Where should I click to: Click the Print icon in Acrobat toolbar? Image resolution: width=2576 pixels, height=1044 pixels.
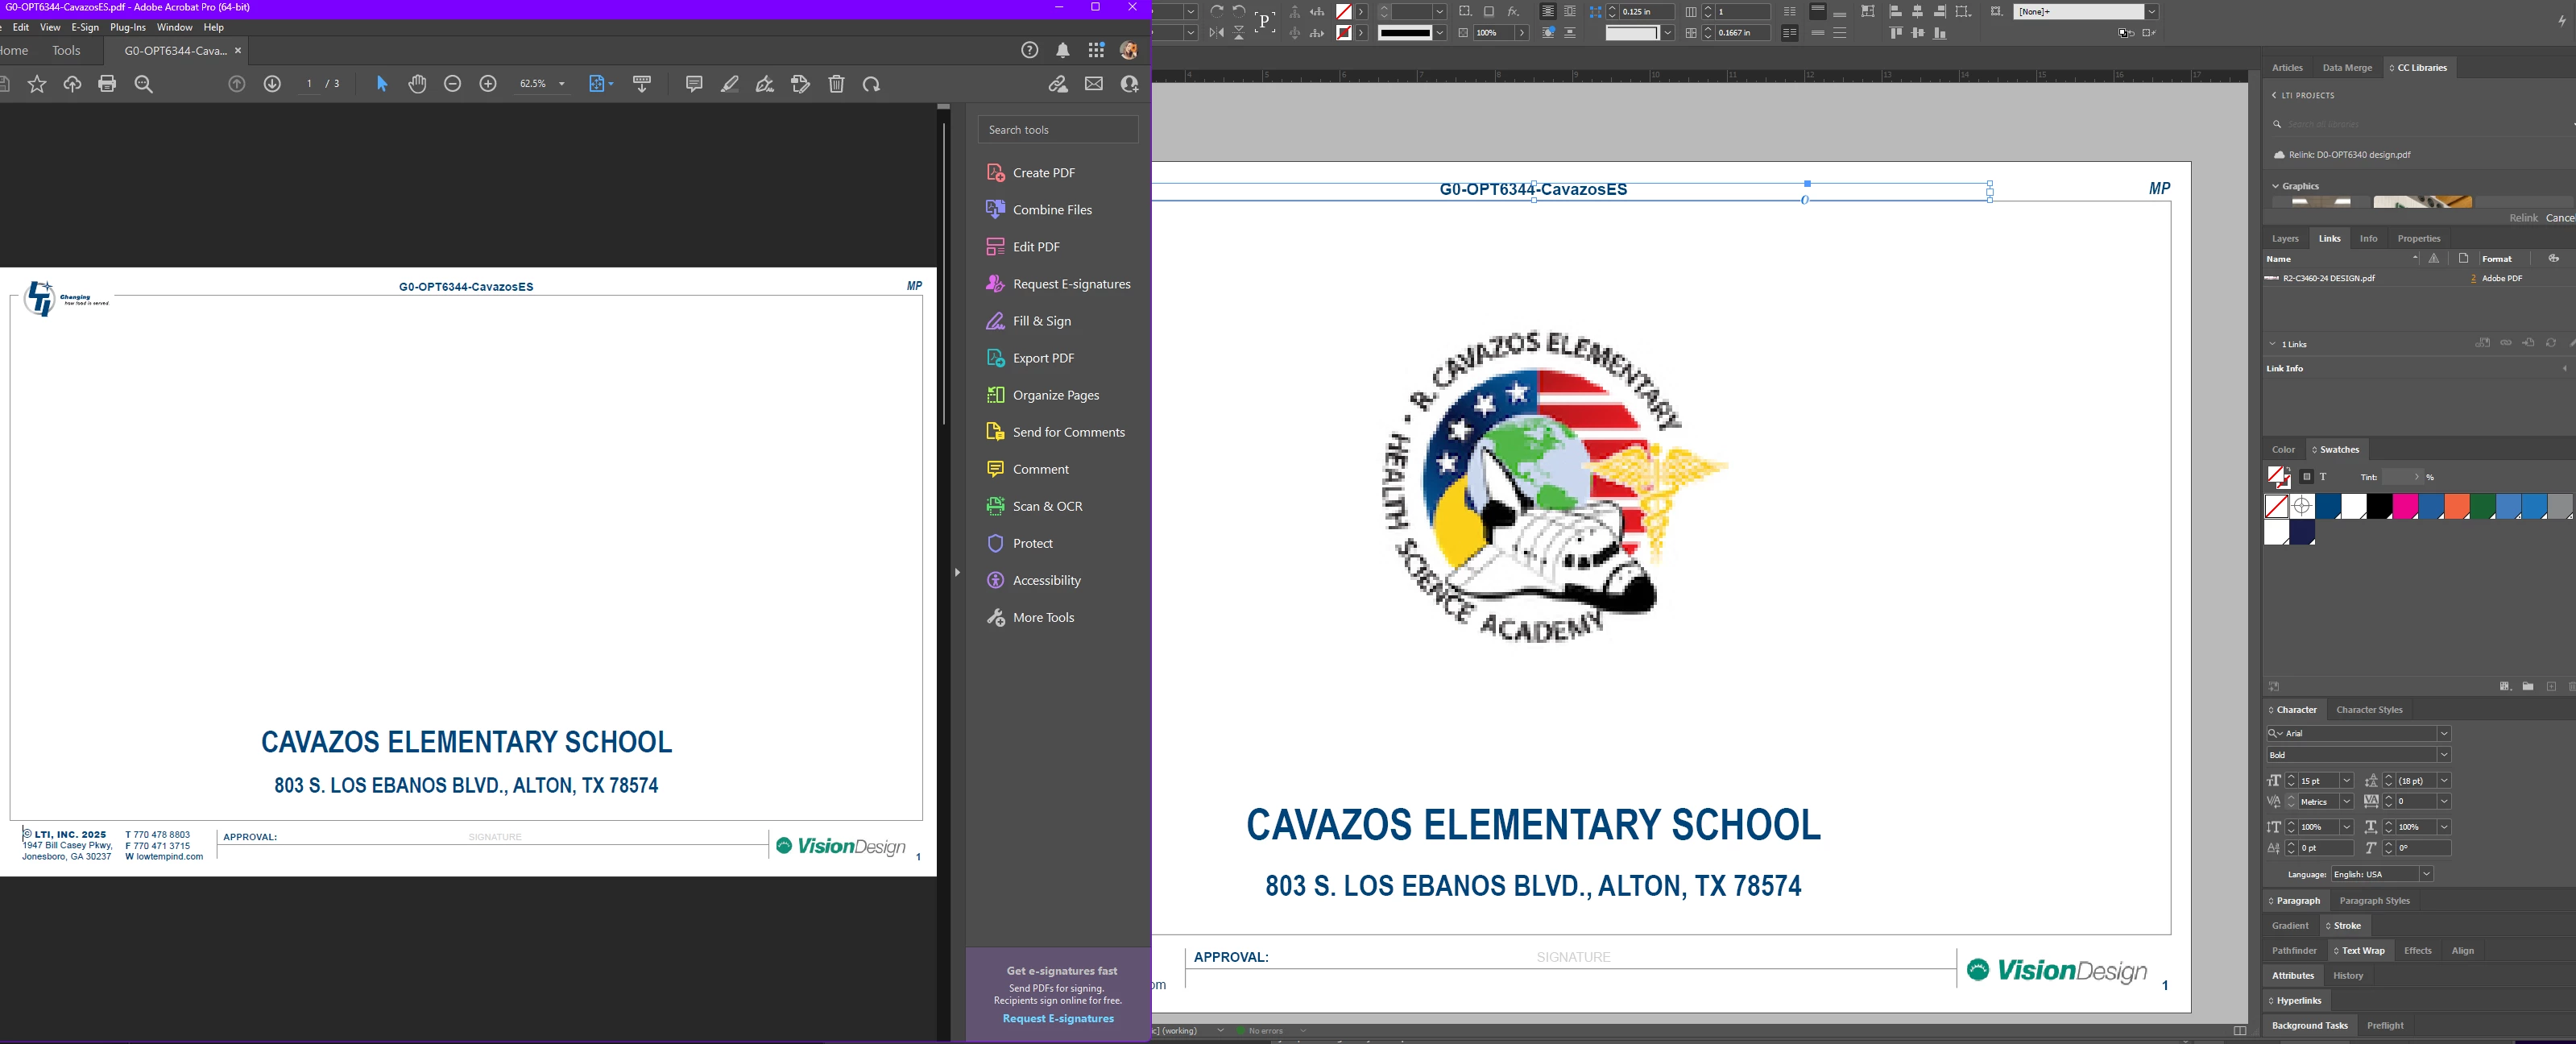[107, 84]
